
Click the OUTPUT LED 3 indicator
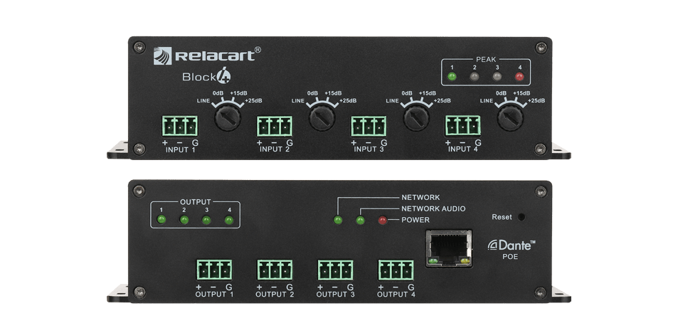206,220
